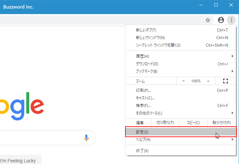Choose 印刷(P)... from the menu
239x164 pixels.
coord(181,91)
